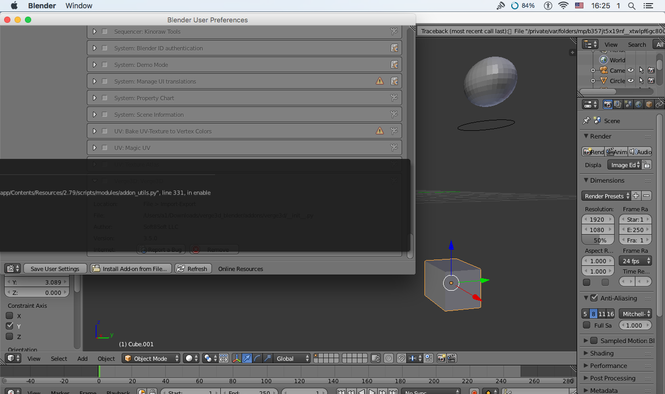The image size is (665, 394).
Task: Expand UV: Bake UV-Texture to Vertex Colors
Action: pos(95,131)
